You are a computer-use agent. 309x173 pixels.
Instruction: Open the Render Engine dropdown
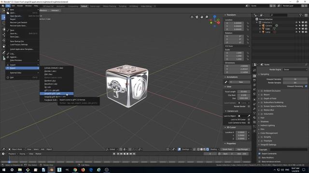pos(295,70)
